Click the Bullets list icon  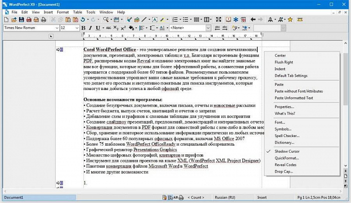186,19
